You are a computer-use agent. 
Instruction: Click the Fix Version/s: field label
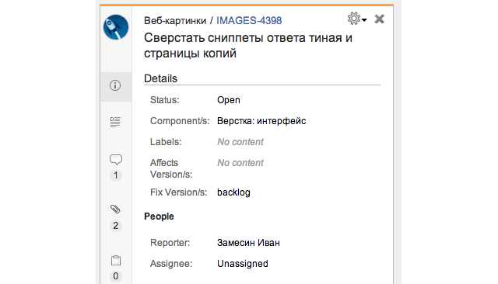(178, 192)
